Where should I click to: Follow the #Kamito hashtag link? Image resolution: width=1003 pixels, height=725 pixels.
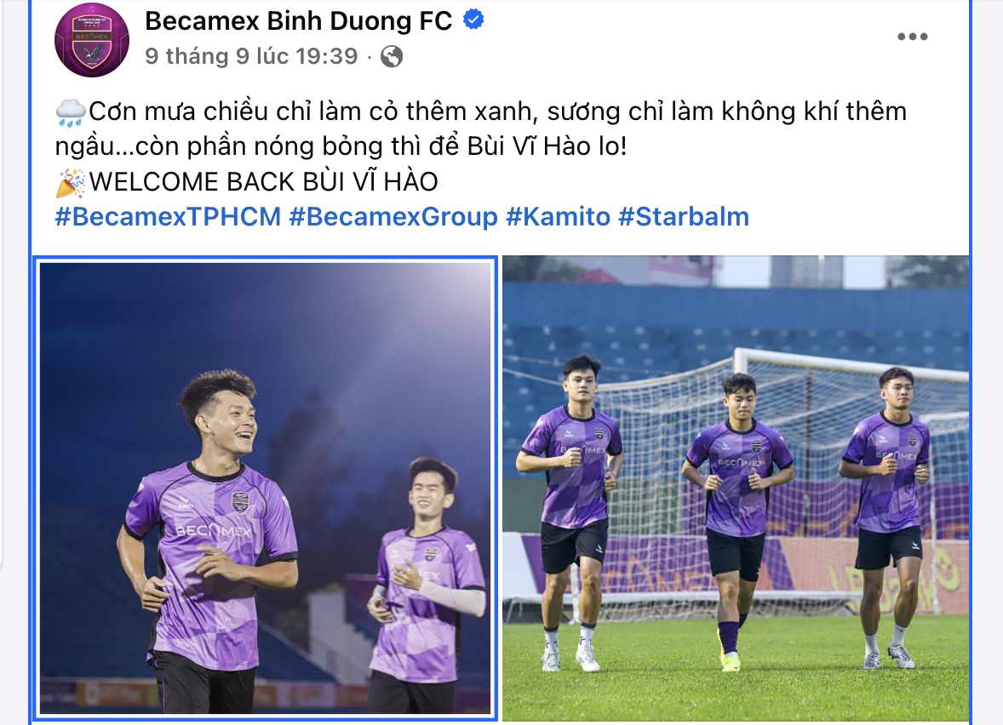tap(559, 217)
